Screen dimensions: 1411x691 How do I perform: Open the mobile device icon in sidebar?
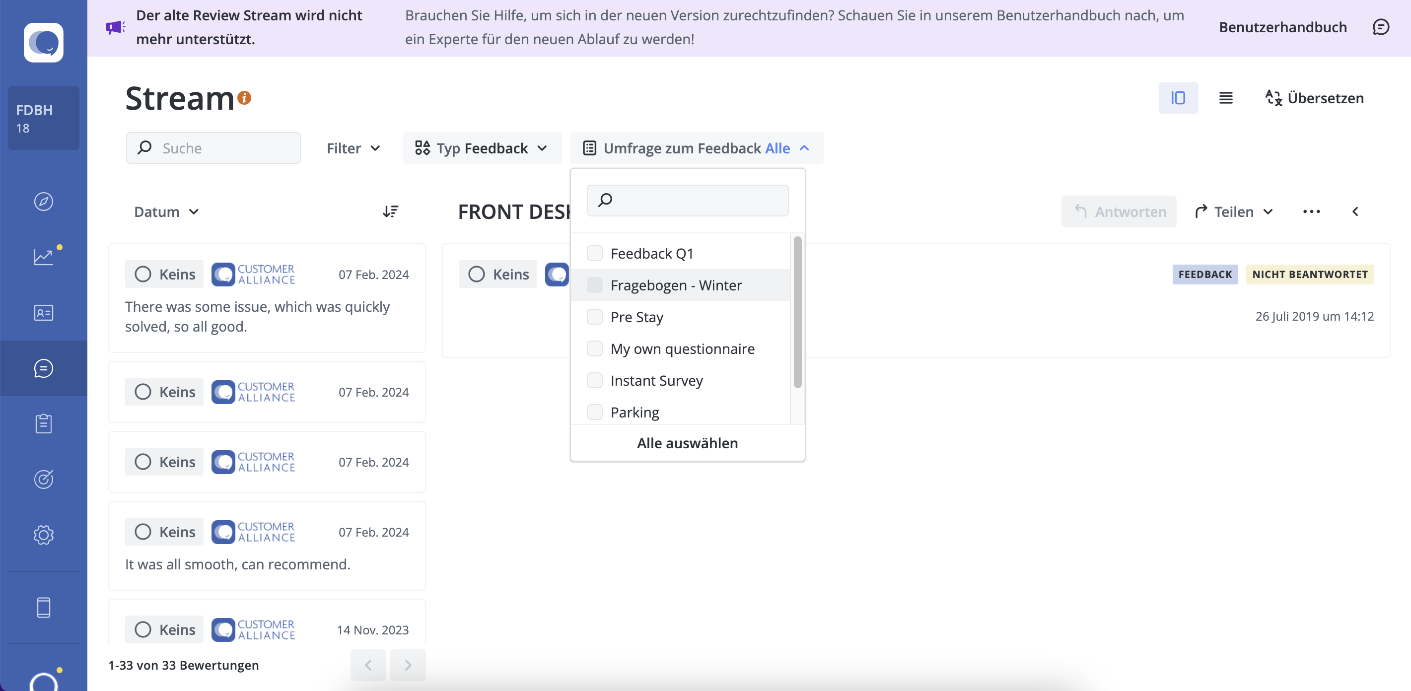pos(43,607)
